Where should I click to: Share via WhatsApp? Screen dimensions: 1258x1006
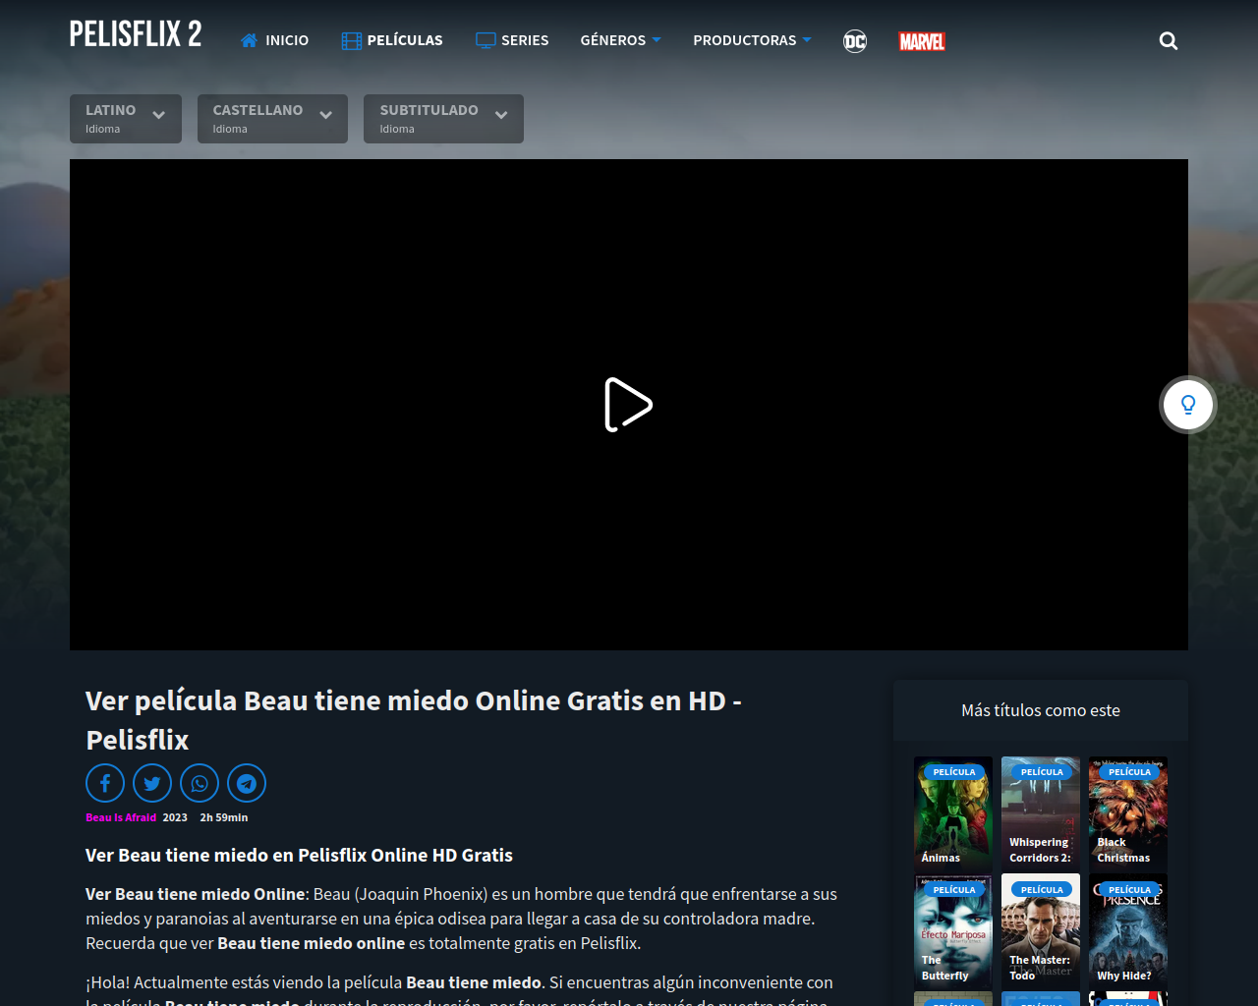[x=200, y=783]
